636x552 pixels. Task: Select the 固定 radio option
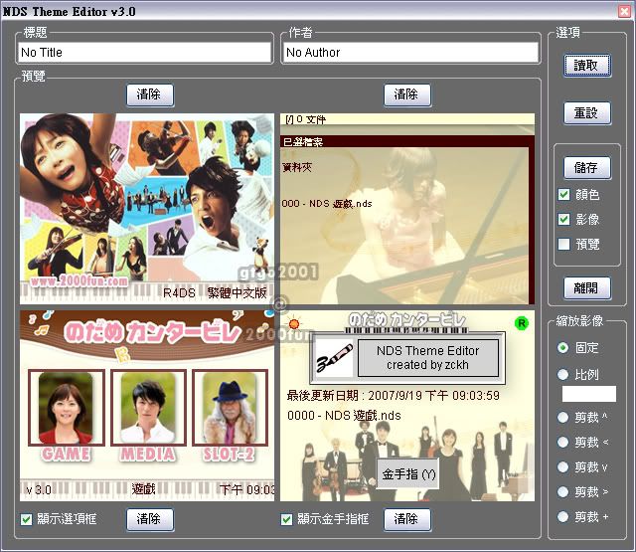[563, 348]
